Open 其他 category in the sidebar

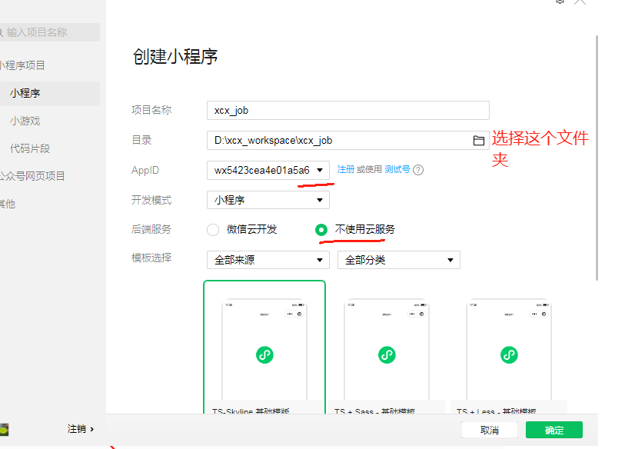coord(7,204)
